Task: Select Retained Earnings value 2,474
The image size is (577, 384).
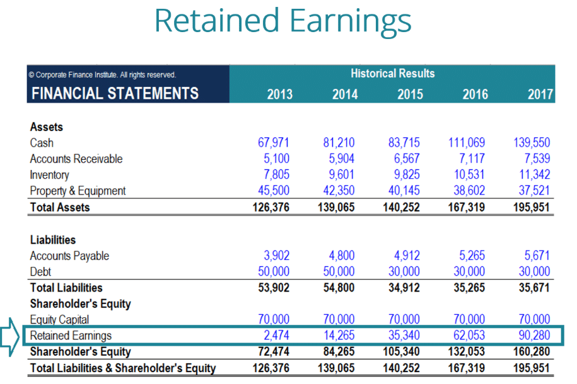Action: coord(276,336)
